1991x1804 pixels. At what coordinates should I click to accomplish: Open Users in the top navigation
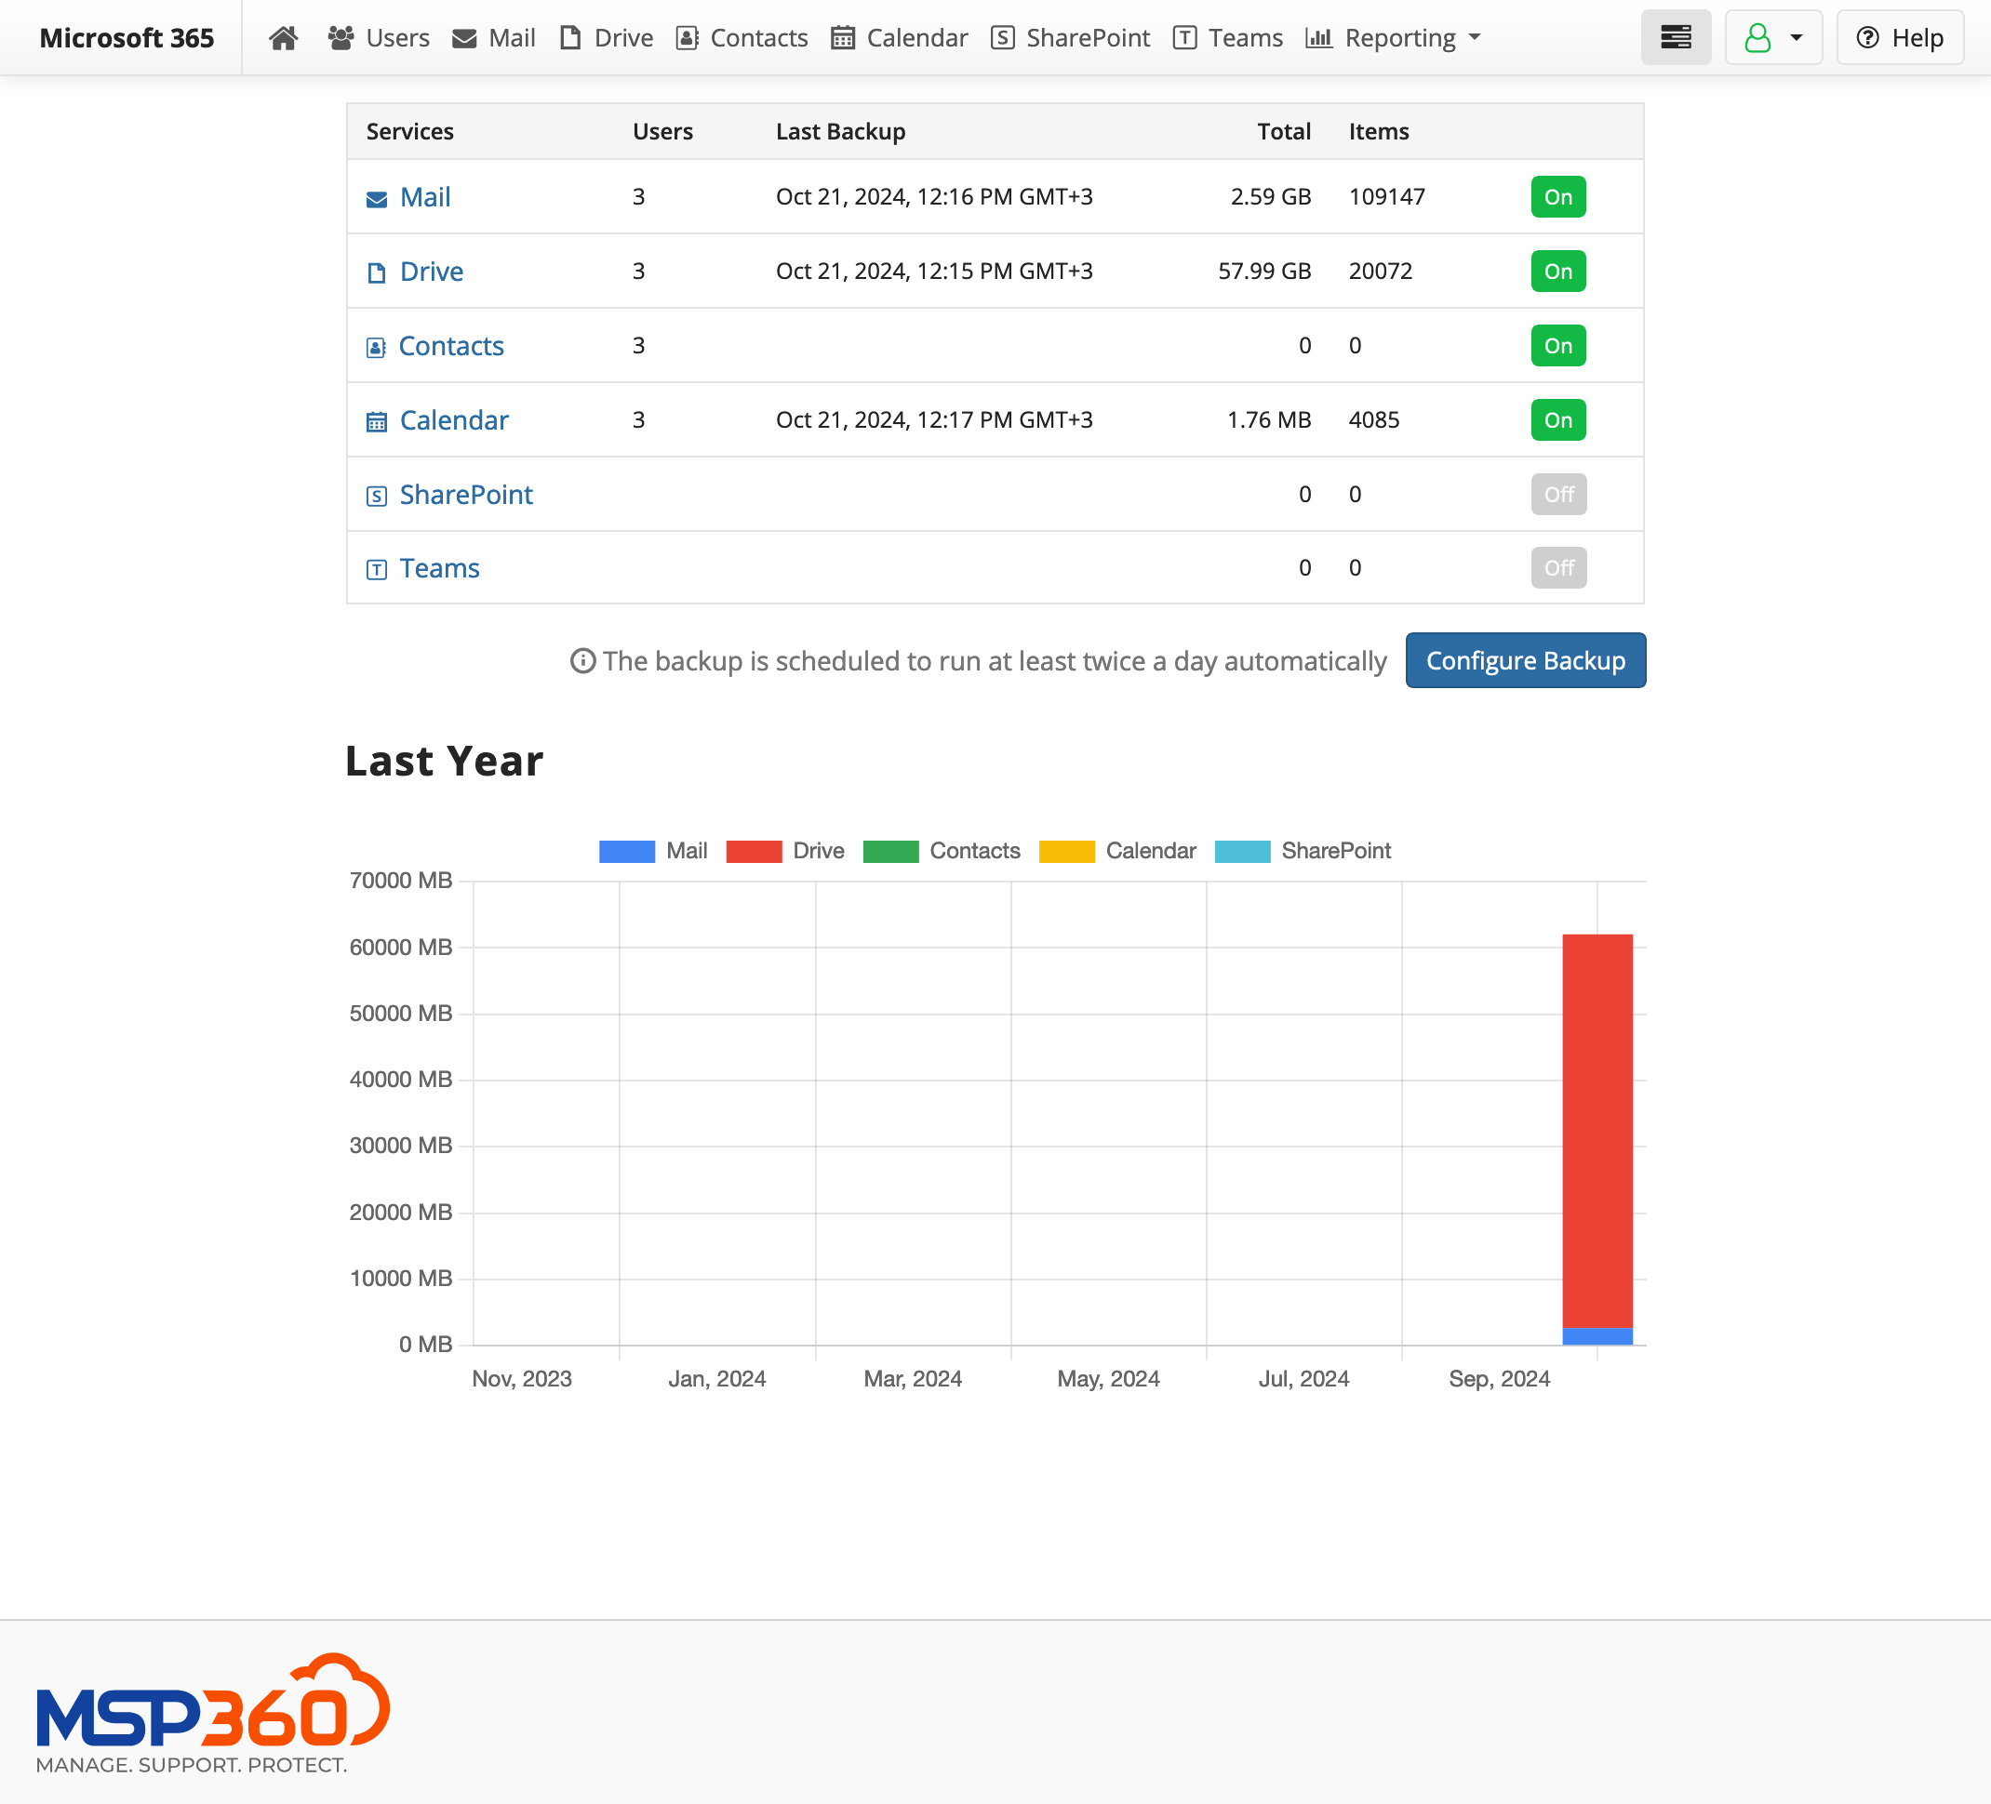(380, 37)
